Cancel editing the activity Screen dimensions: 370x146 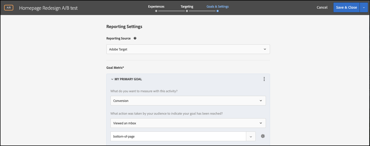click(x=322, y=7)
